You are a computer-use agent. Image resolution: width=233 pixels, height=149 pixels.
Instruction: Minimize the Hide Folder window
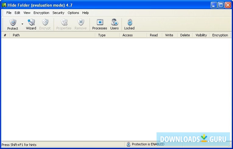(214, 5)
